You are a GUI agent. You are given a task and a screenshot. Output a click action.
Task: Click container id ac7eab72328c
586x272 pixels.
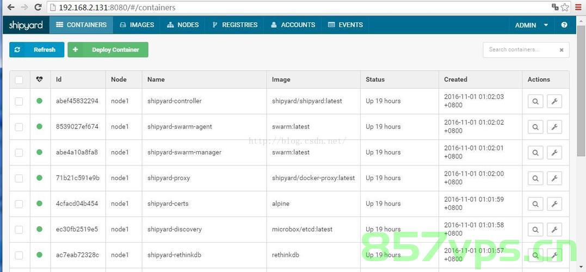77,255
